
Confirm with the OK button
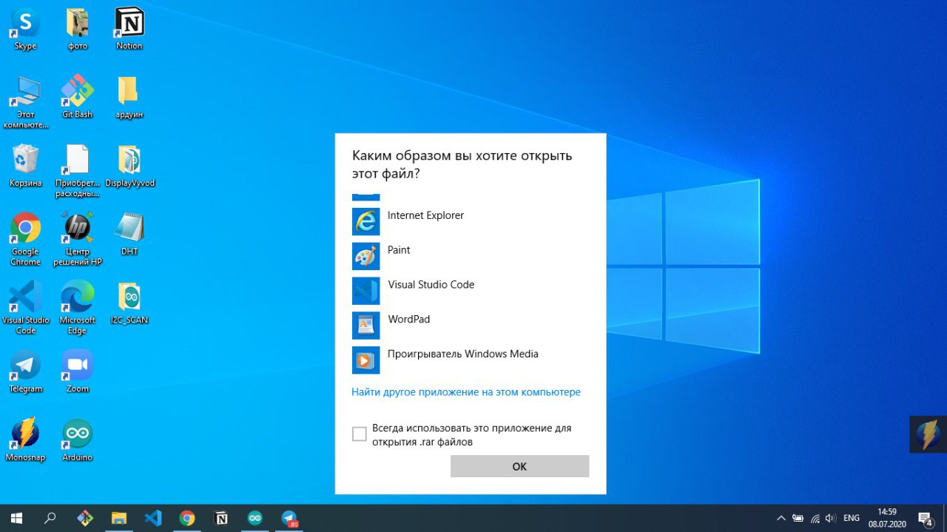click(519, 466)
